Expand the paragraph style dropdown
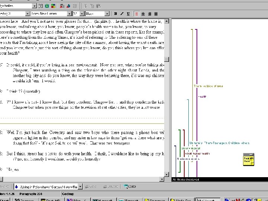The image size is (268, 201). tap(27, 14)
